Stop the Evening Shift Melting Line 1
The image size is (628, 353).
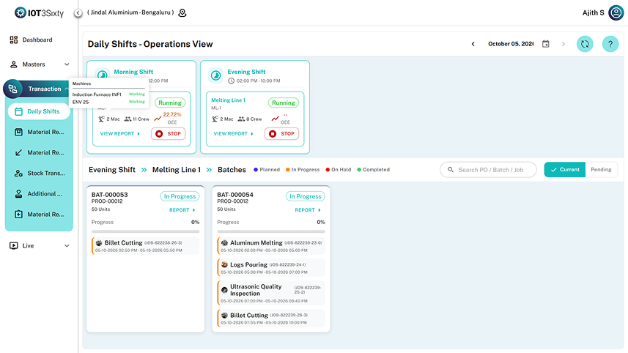tap(281, 134)
